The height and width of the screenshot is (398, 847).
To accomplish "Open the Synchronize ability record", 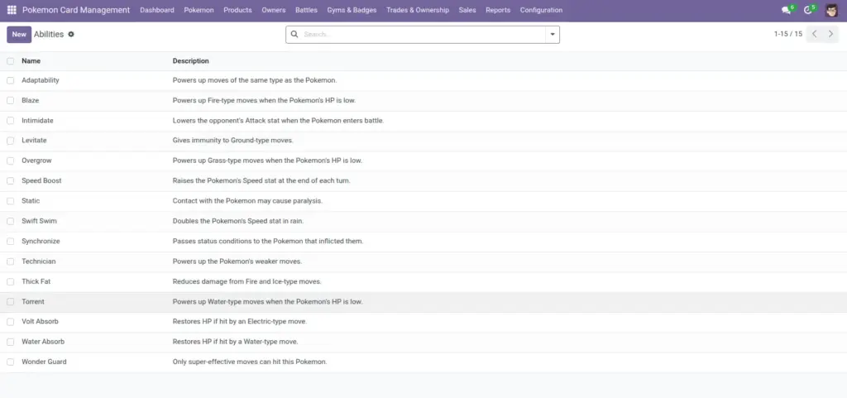I will click(x=41, y=242).
